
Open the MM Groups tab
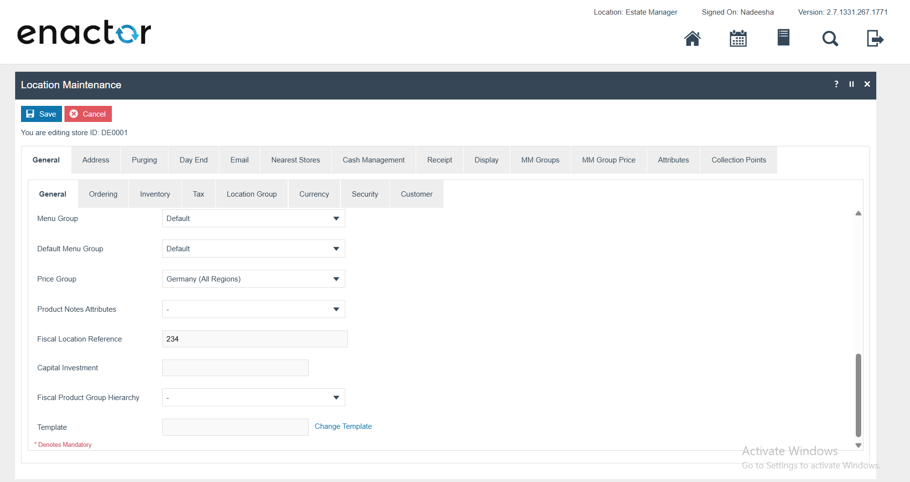pos(540,160)
